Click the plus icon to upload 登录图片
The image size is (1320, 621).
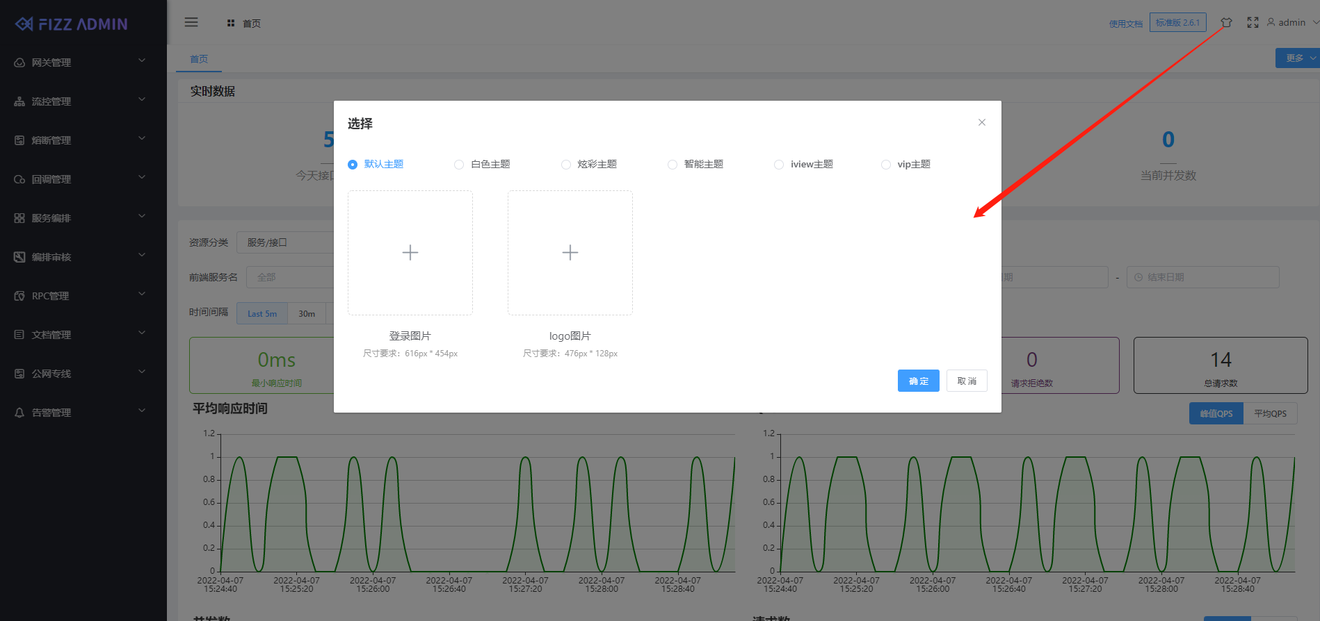[x=410, y=253]
